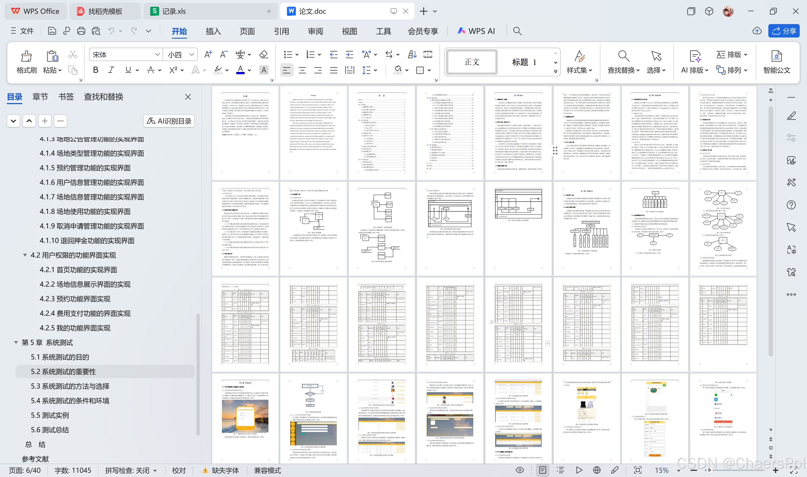Expand the styles gallery arrow
The image size is (807, 477).
(555, 71)
